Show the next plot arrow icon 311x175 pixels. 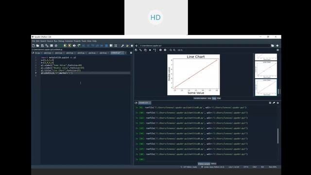point(165,50)
